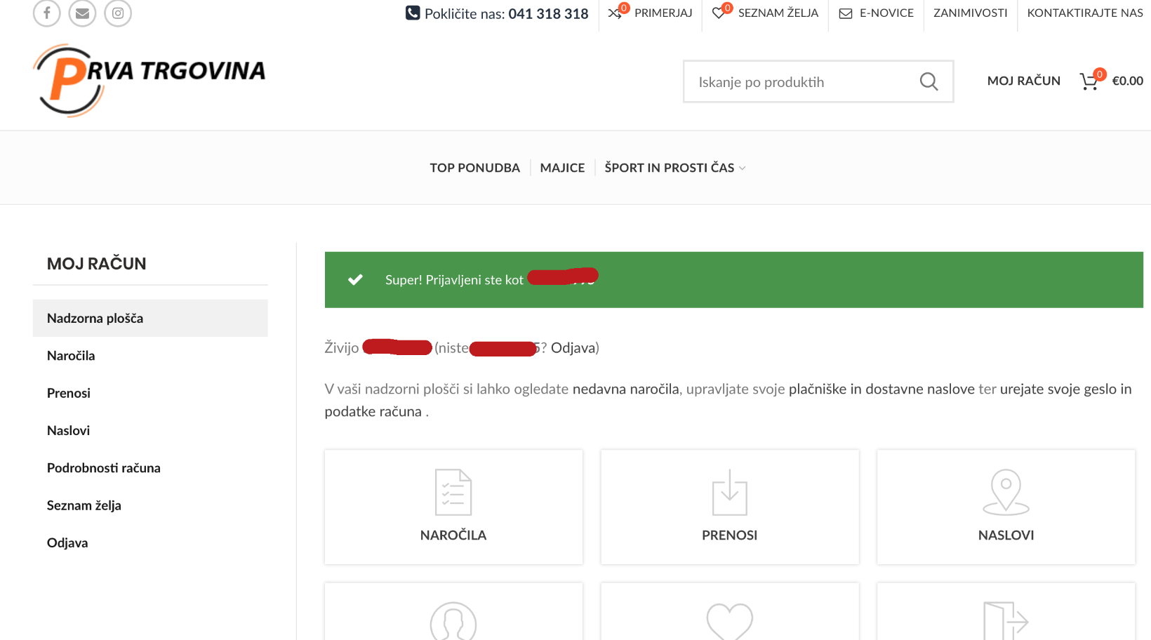Click the compare arrows icon
This screenshot has width=1151, height=640.
[615, 13]
